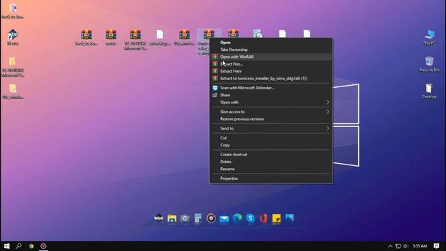Launch Office from the dock

point(263,218)
